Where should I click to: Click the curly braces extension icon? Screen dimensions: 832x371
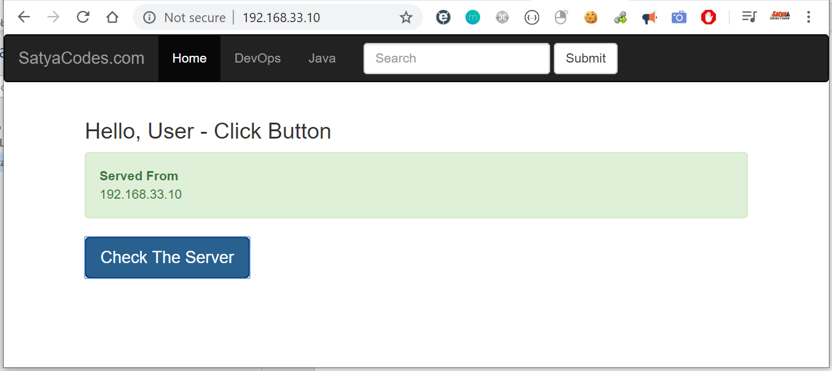coord(532,18)
